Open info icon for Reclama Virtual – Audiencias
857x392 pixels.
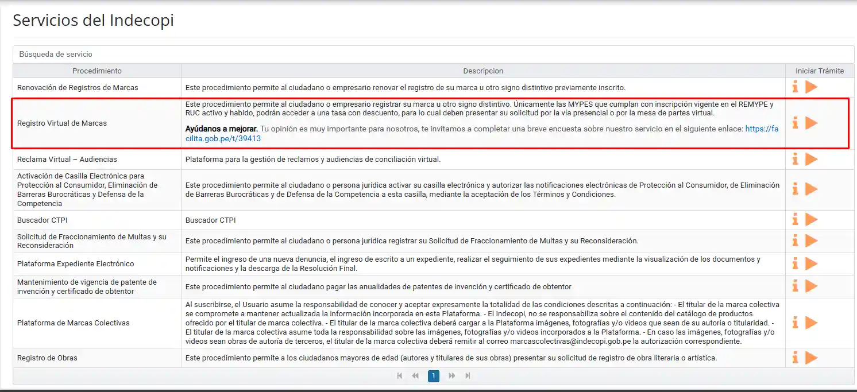796,159
